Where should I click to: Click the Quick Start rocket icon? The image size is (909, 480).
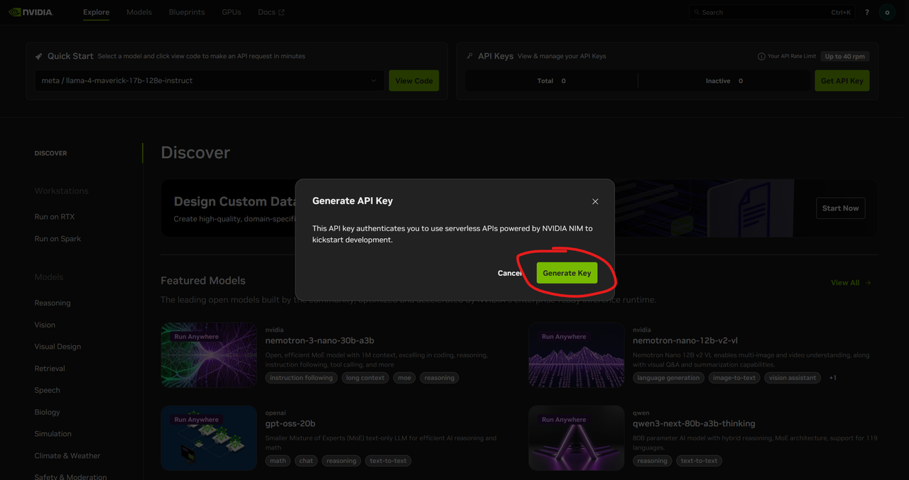tap(38, 57)
